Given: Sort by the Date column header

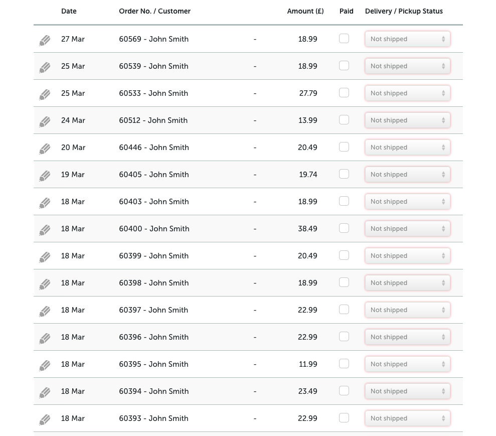Looking at the screenshot, I should click(69, 11).
